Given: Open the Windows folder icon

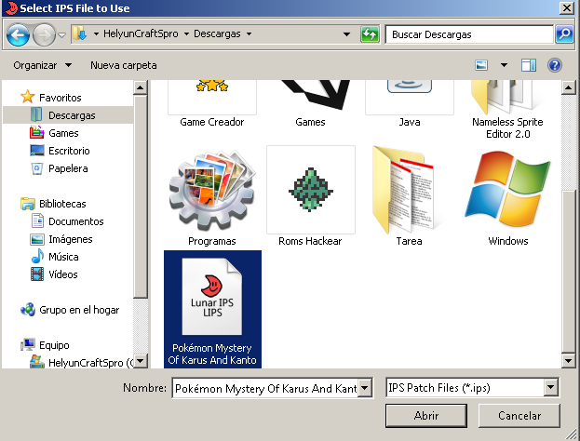Looking at the screenshot, I should (507, 189).
